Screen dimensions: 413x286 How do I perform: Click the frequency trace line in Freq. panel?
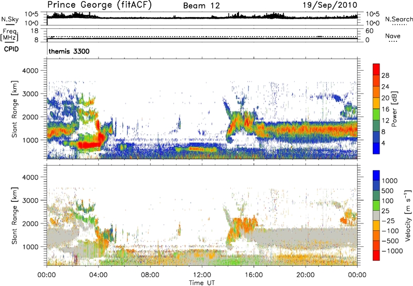click(202, 39)
